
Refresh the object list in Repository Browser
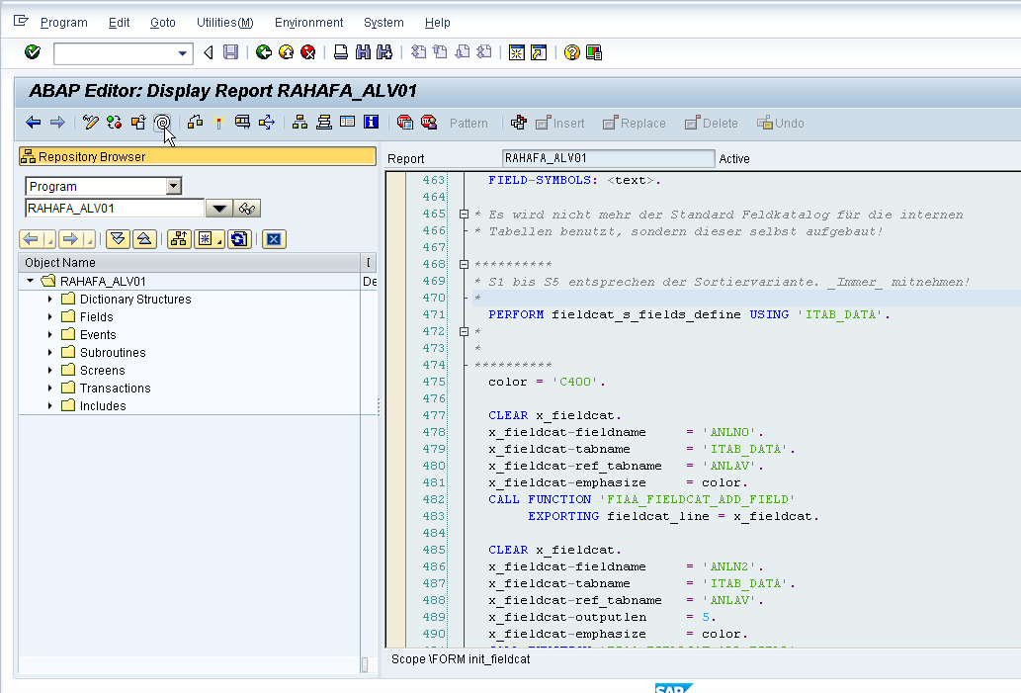tap(238, 238)
